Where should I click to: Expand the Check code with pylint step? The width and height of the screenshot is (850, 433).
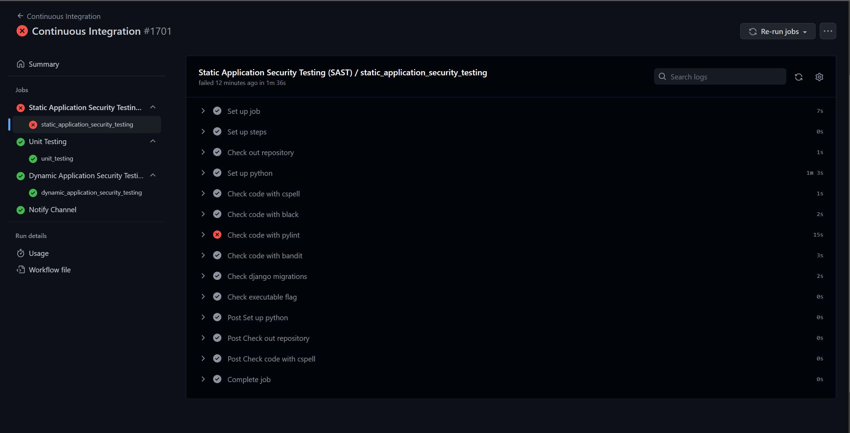point(203,235)
